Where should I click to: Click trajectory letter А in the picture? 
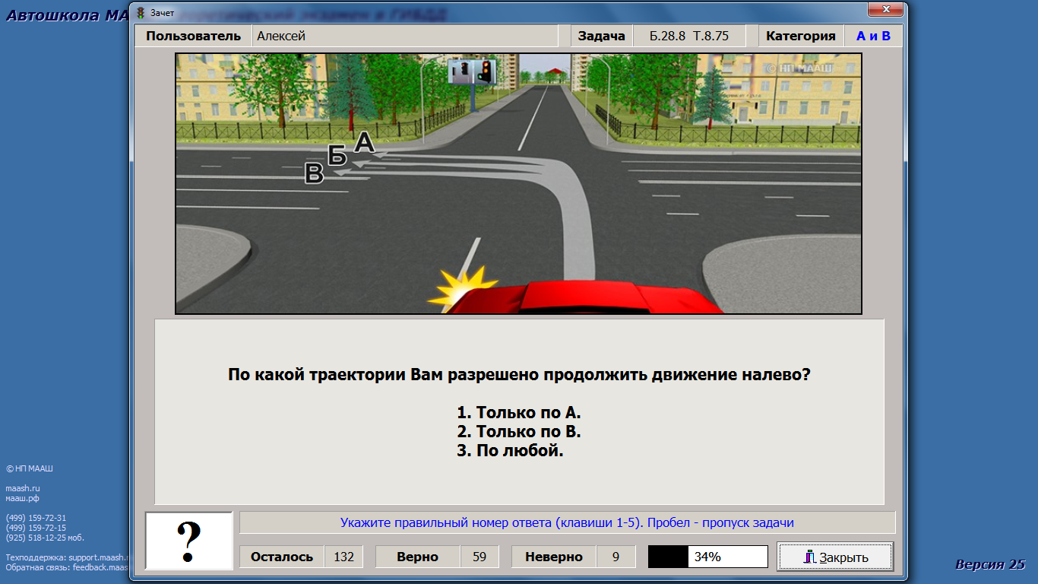pyautogui.click(x=365, y=141)
